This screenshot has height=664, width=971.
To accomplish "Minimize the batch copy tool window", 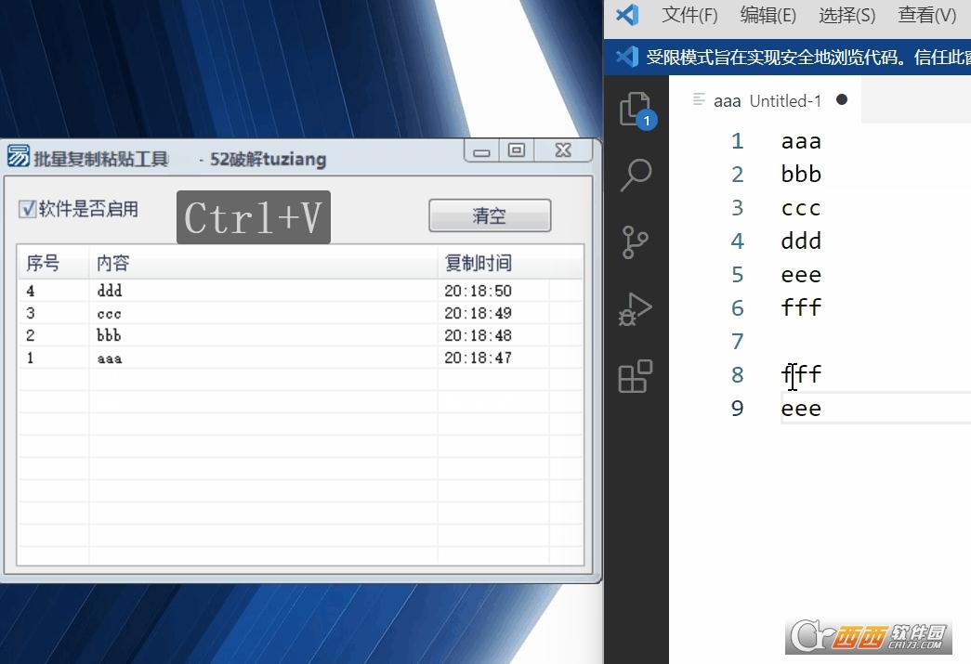I will (482, 151).
